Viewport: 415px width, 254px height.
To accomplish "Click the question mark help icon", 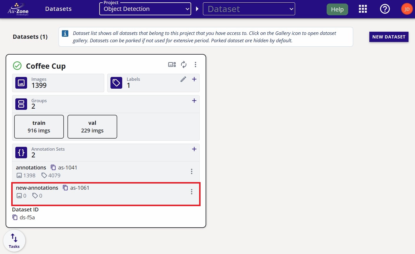I will [385, 9].
